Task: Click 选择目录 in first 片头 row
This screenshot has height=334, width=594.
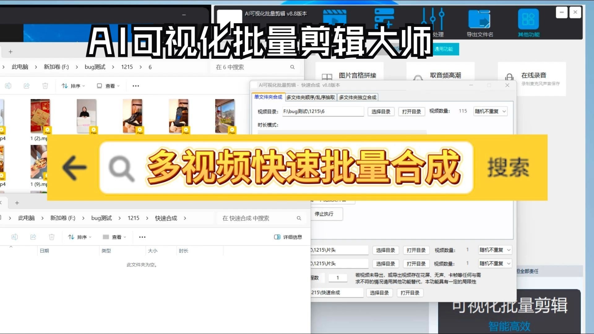Action: coord(385,250)
